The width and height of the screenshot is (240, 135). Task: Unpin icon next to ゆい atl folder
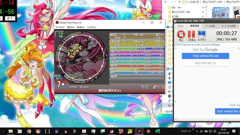coord(203,7)
